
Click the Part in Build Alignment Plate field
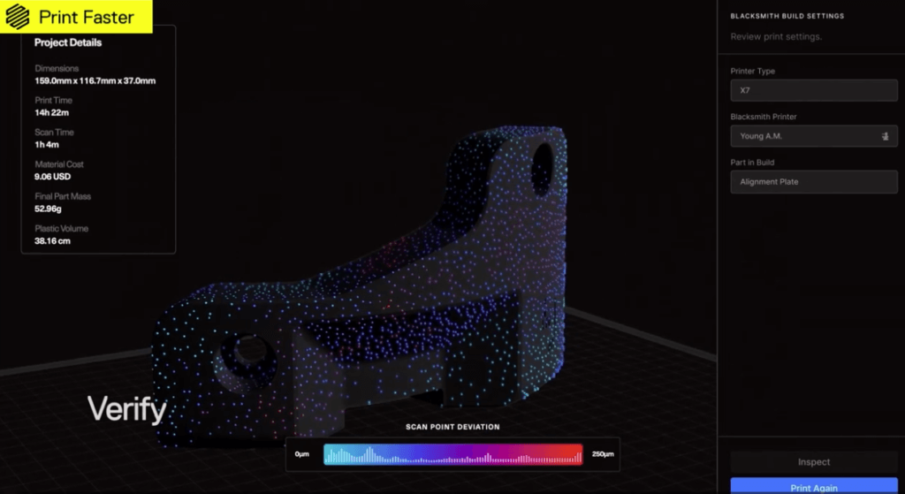tap(814, 182)
